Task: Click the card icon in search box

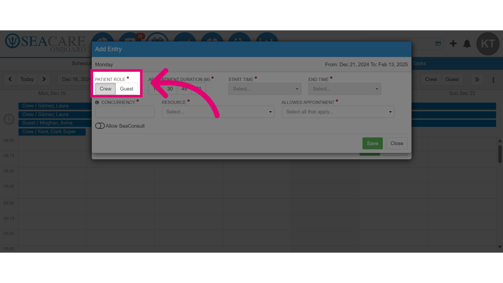Action: (x=438, y=43)
